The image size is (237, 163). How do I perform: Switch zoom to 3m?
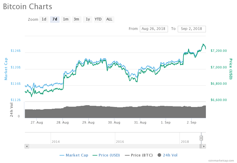[x=76, y=19]
